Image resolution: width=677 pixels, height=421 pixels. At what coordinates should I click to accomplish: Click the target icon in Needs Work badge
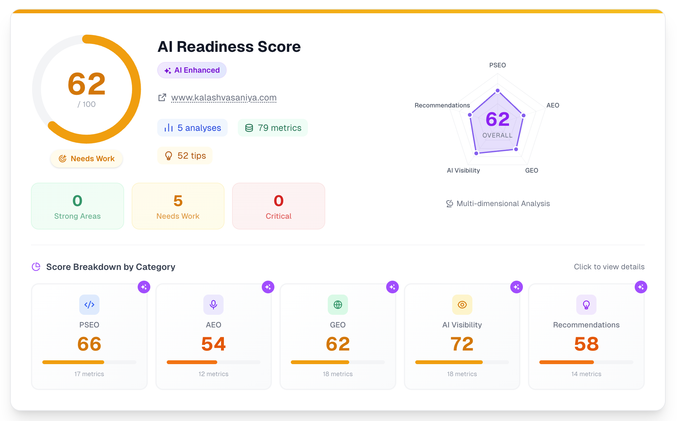click(x=62, y=159)
